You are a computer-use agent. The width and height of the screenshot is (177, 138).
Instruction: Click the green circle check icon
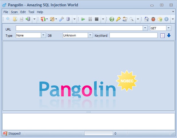point(112,19)
